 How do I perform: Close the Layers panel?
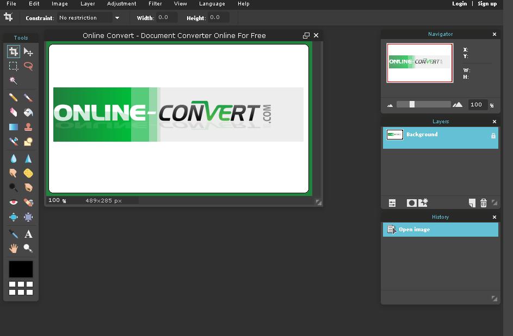(495, 122)
